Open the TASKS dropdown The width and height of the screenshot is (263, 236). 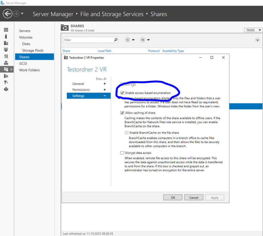(x=253, y=30)
